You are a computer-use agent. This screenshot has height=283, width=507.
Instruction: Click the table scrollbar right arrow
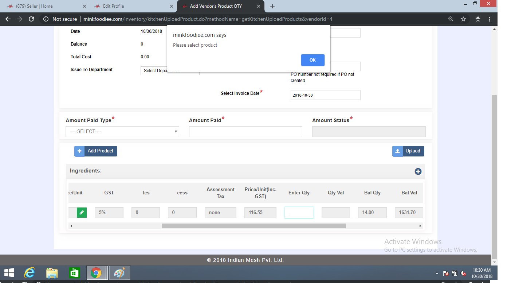tap(420, 226)
